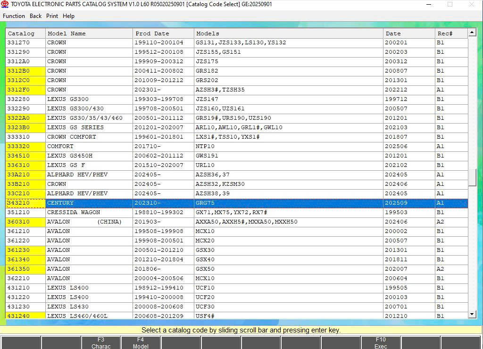483x349 pixels.
Task: Click models cell NTP10
Action: 288,146
